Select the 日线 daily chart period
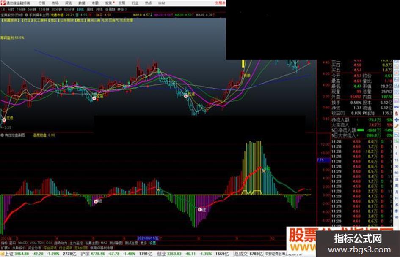The width and height of the screenshot is (400, 257). [80, 9]
